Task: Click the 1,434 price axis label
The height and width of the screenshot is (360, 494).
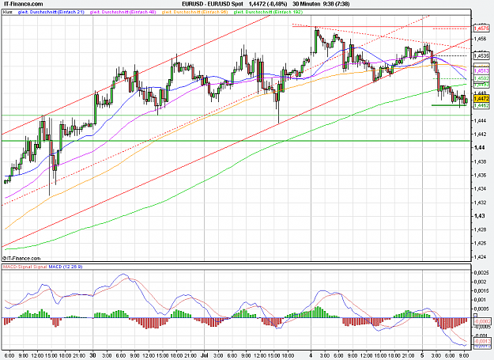Action: tap(481, 189)
